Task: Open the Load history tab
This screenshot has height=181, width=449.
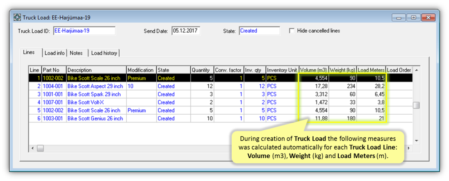Action: click(x=104, y=53)
